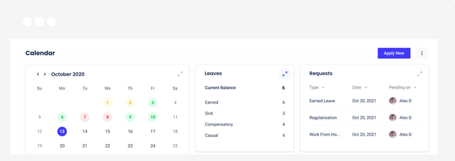Click Alex D avatar on Regularisation row
455x161 pixels.
click(393, 117)
